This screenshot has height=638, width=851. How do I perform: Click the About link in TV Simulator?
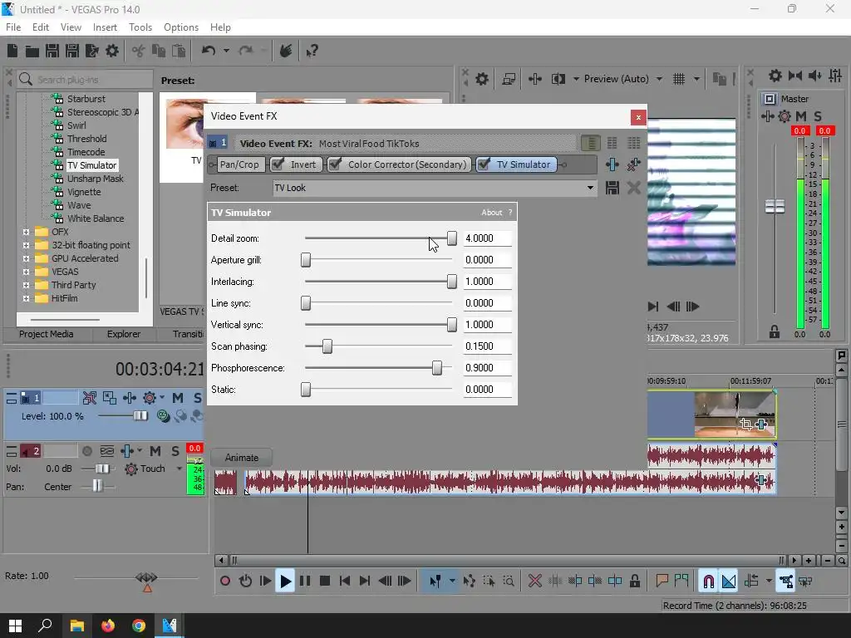click(492, 213)
